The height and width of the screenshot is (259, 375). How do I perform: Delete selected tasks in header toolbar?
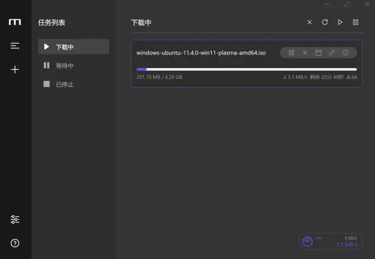[x=310, y=22]
